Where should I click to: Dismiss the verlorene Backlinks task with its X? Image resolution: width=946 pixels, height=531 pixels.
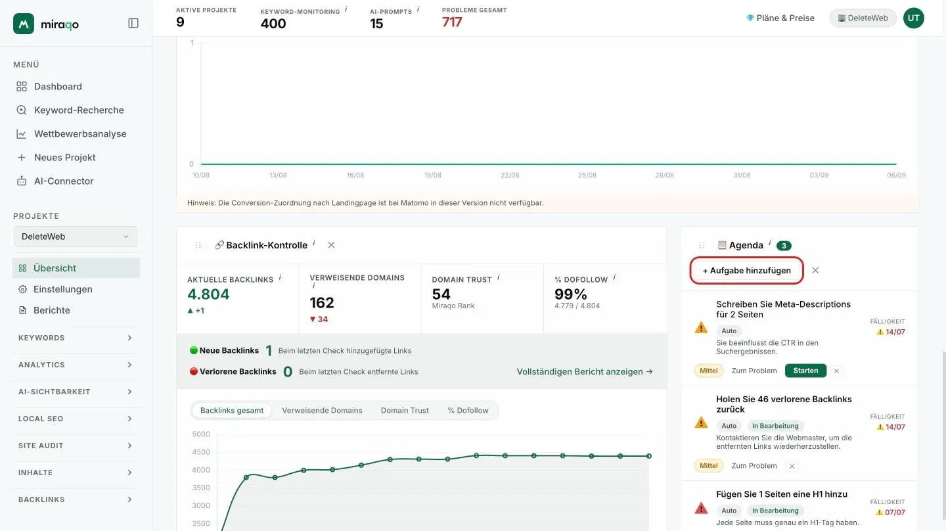coord(792,467)
